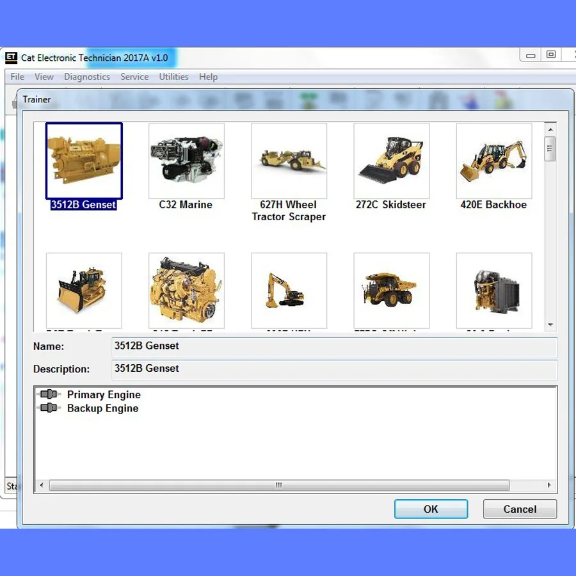Click the Backup Engine connector icon
The width and height of the screenshot is (576, 576).
tap(49, 408)
